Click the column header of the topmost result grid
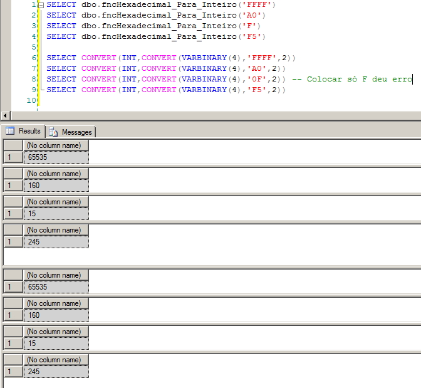 click(56, 145)
